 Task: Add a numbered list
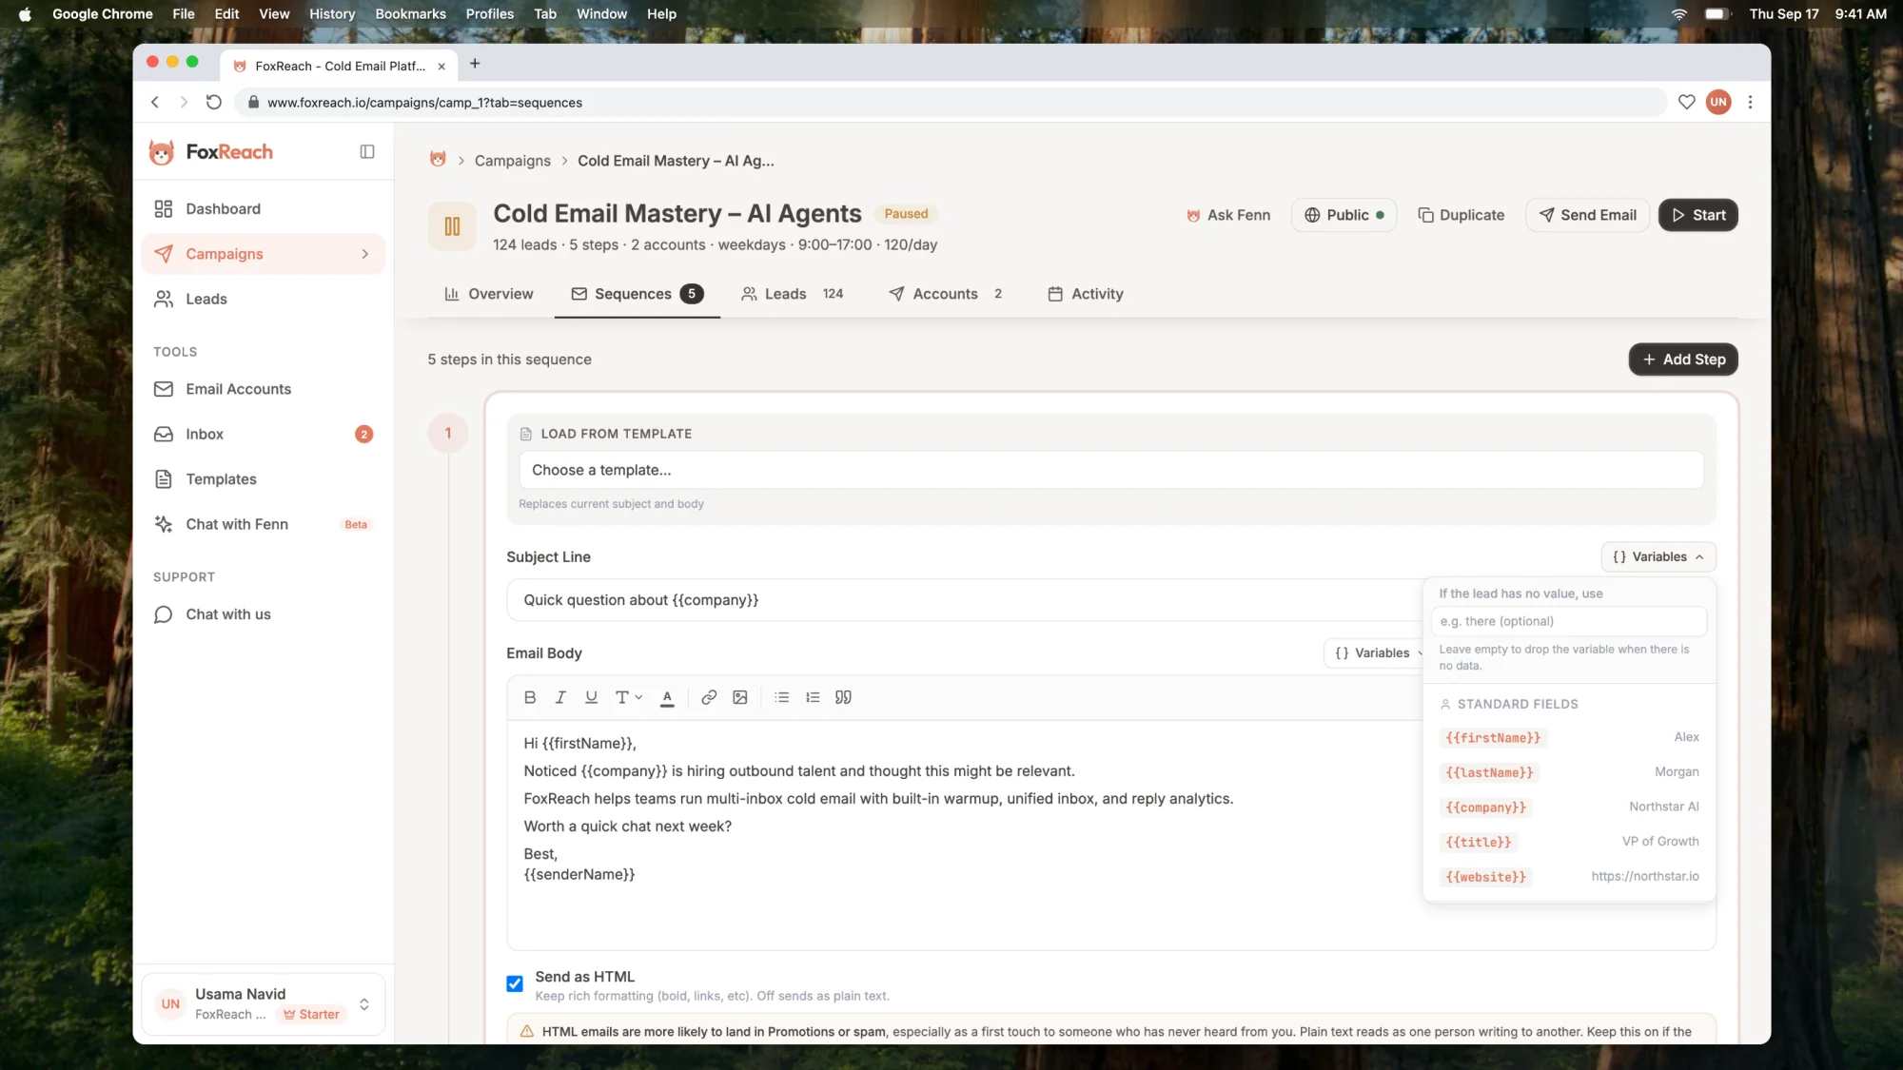pyautogui.click(x=813, y=697)
